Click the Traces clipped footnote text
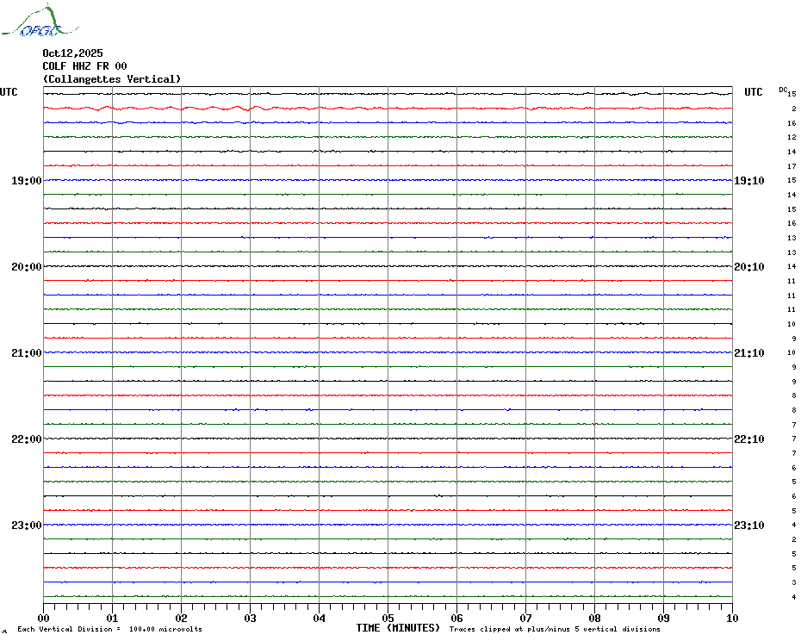 coord(555,629)
